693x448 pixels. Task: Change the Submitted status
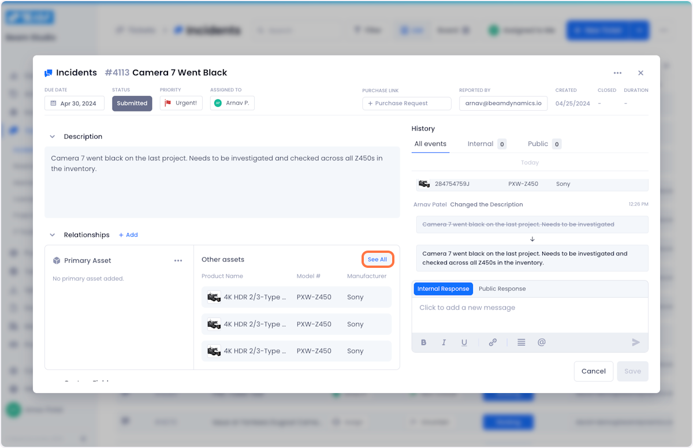(132, 103)
